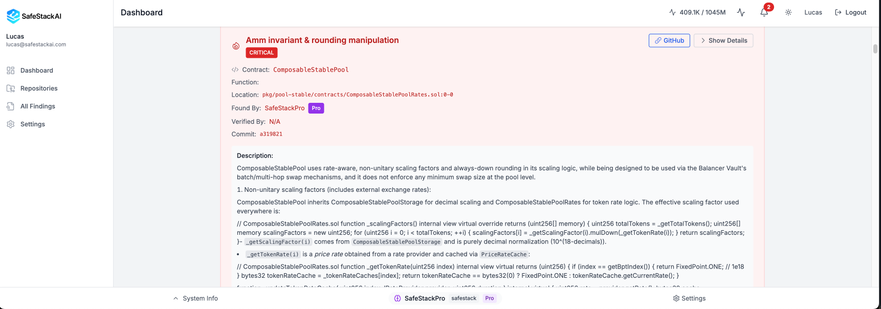Image resolution: width=881 pixels, height=309 pixels.
Task: Click Logout in the top bar
Action: [850, 12]
